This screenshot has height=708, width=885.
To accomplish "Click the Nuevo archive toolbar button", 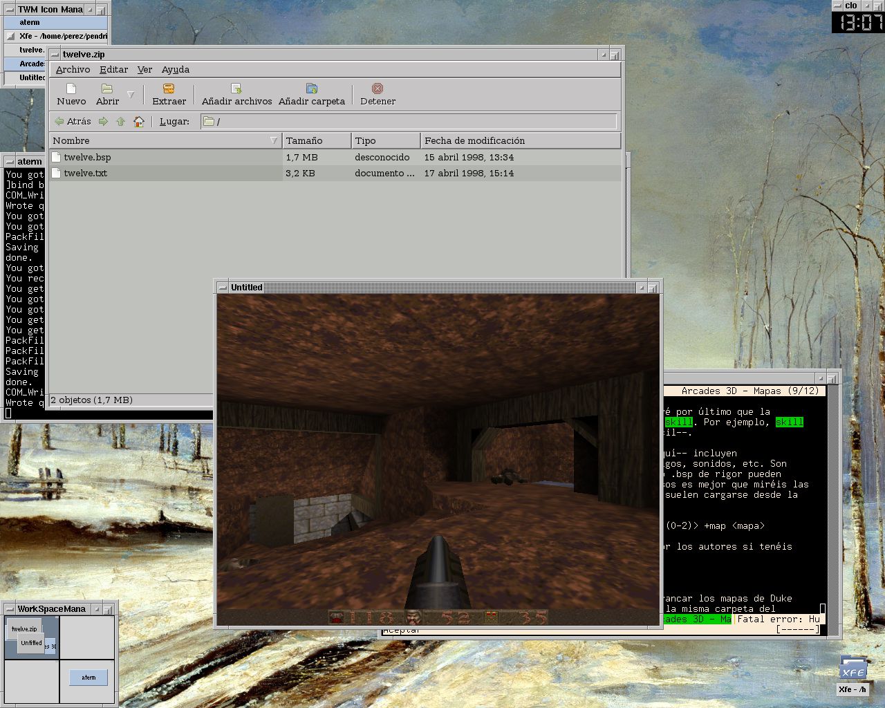I will point(71,95).
